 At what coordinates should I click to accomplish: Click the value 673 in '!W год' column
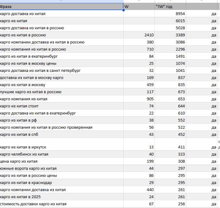[x=181, y=92]
